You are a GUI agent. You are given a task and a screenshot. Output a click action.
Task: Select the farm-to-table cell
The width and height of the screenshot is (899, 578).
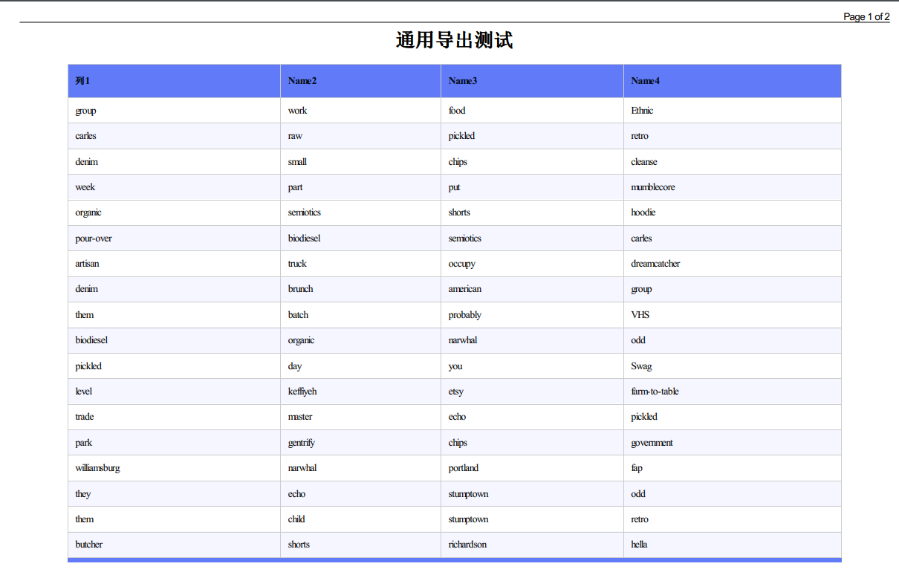click(655, 392)
